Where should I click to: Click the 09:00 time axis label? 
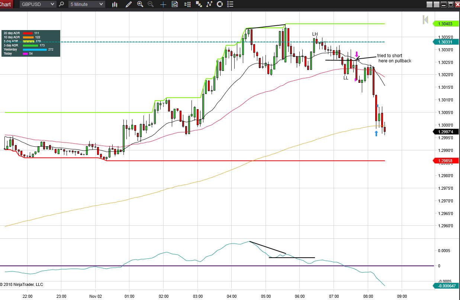click(402, 296)
